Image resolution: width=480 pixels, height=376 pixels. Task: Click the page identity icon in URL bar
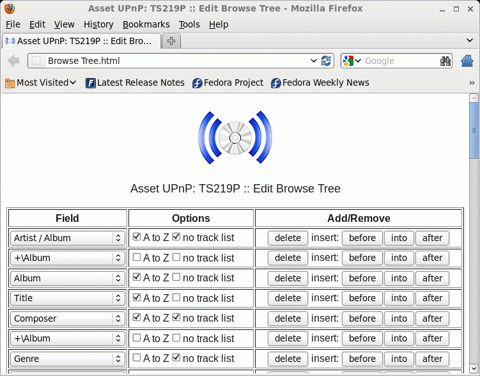click(36, 61)
